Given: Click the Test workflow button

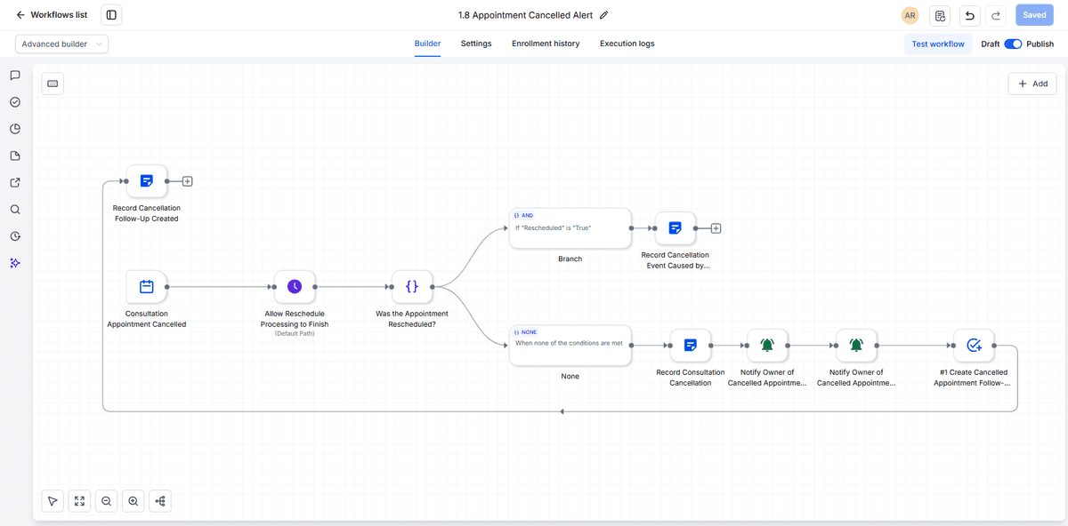Looking at the screenshot, I should [x=938, y=44].
